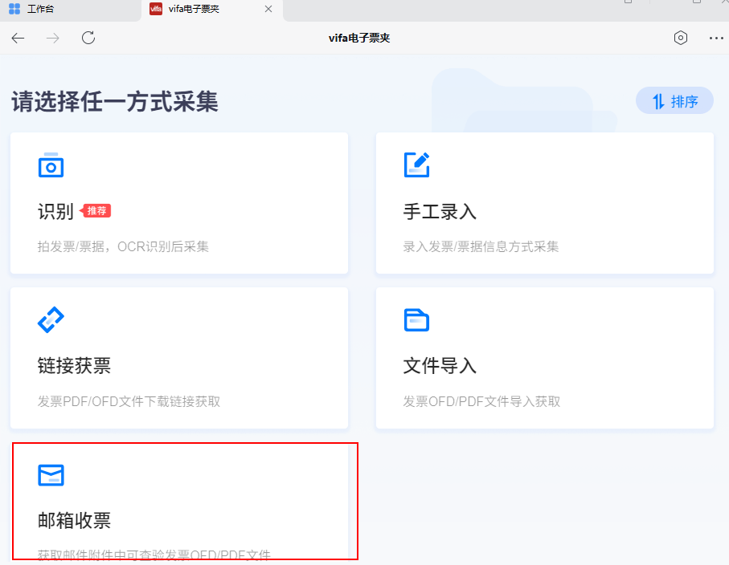Screen dimensions: 729x565
Task: Choose 文件导入 by clicking its title
Action: [x=440, y=366]
